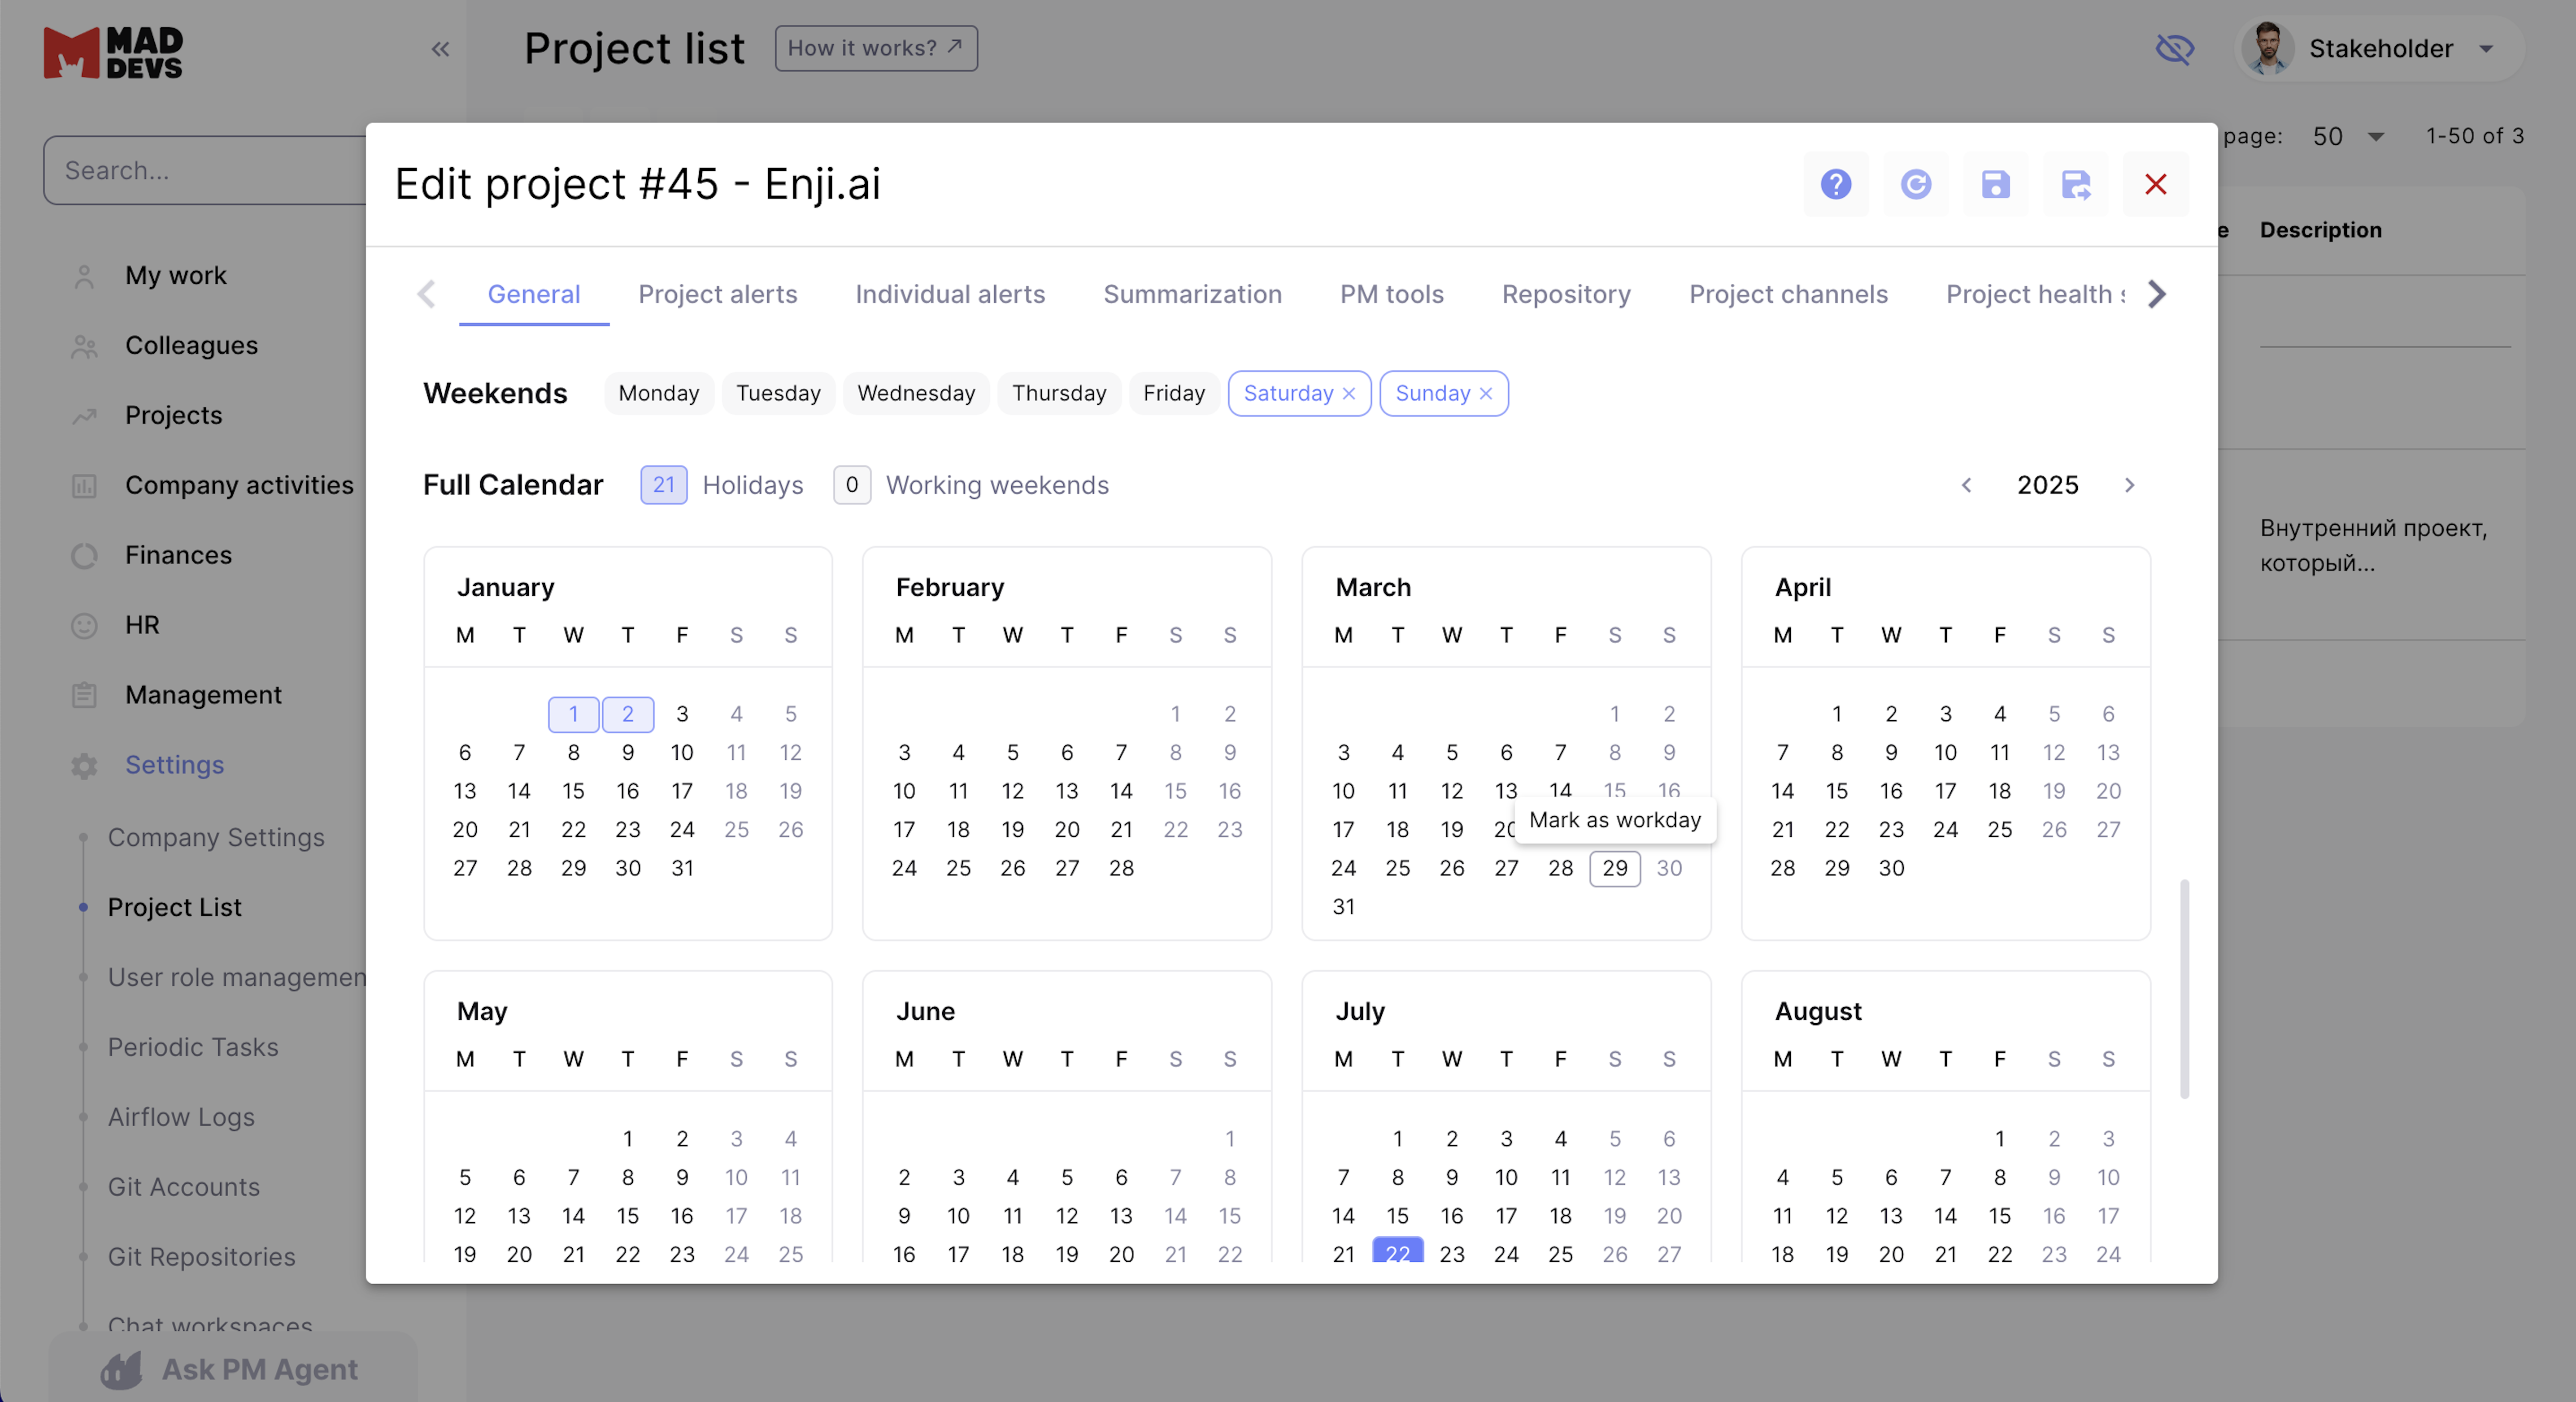This screenshot has height=1402, width=2576.
Task: Open Git Repositories in sidebar
Action: click(202, 1257)
